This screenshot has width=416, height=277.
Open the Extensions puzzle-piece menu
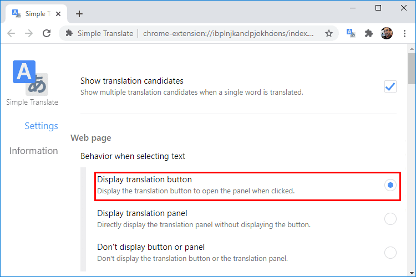(368, 33)
